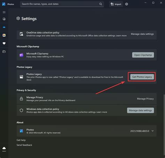The height and width of the screenshot is (158, 165).
Task: Maximize the Photos window
Action: coord(153,3)
